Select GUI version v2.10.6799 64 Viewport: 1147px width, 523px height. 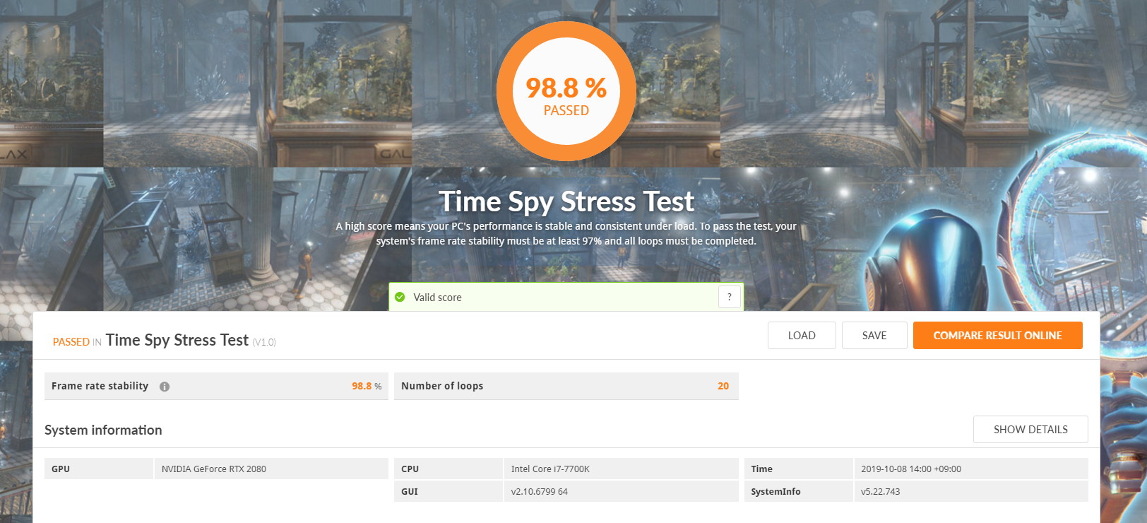tap(539, 492)
